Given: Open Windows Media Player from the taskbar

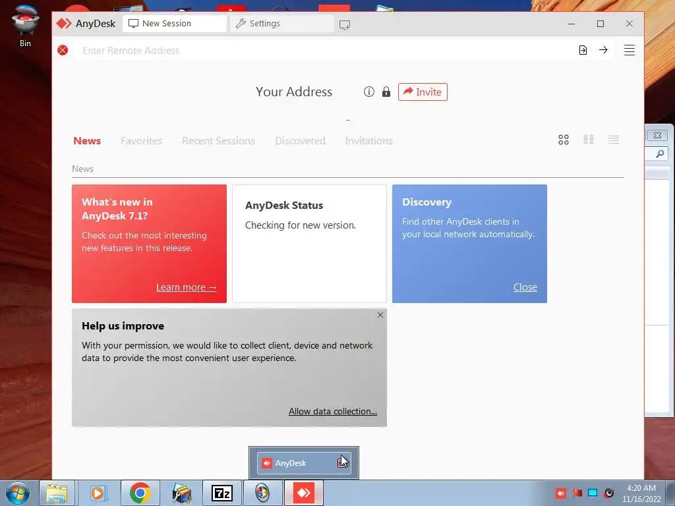Looking at the screenshot, I should tap(99, 493).
